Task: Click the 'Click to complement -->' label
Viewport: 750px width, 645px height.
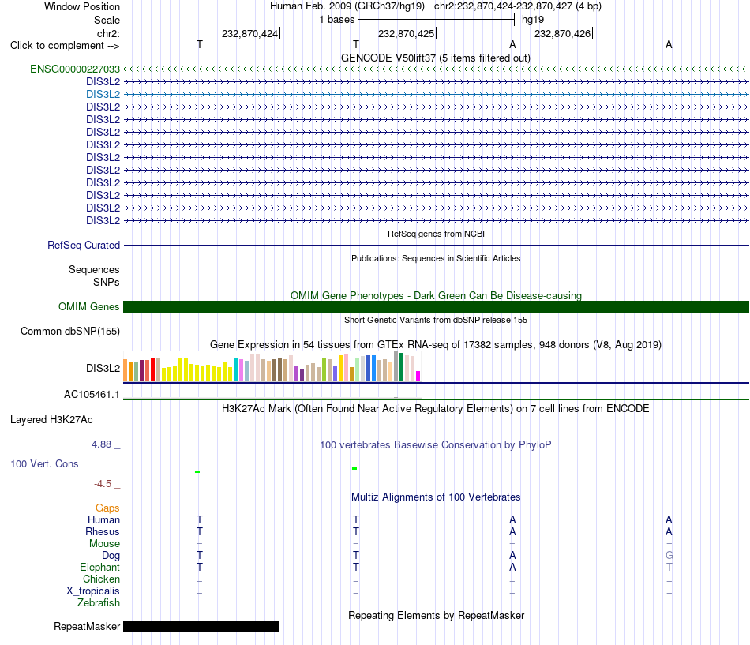Action: (x=65, y=46)
